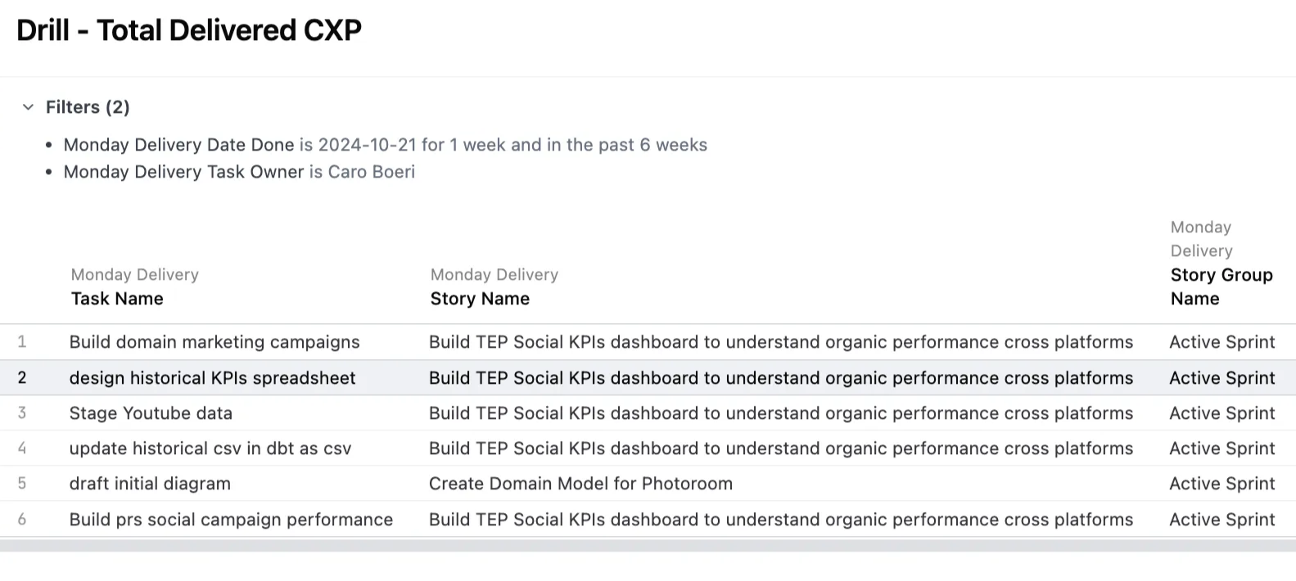The height and width of the screenshot is (581, 1296).
Task: Click row number 6 in the table
Action: click(x=22, y=520)
